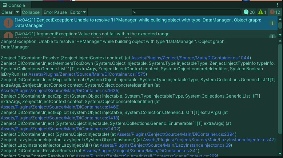
Task: Open LazyInstanceInjector.cs:47 link
Action: [208, 139]
